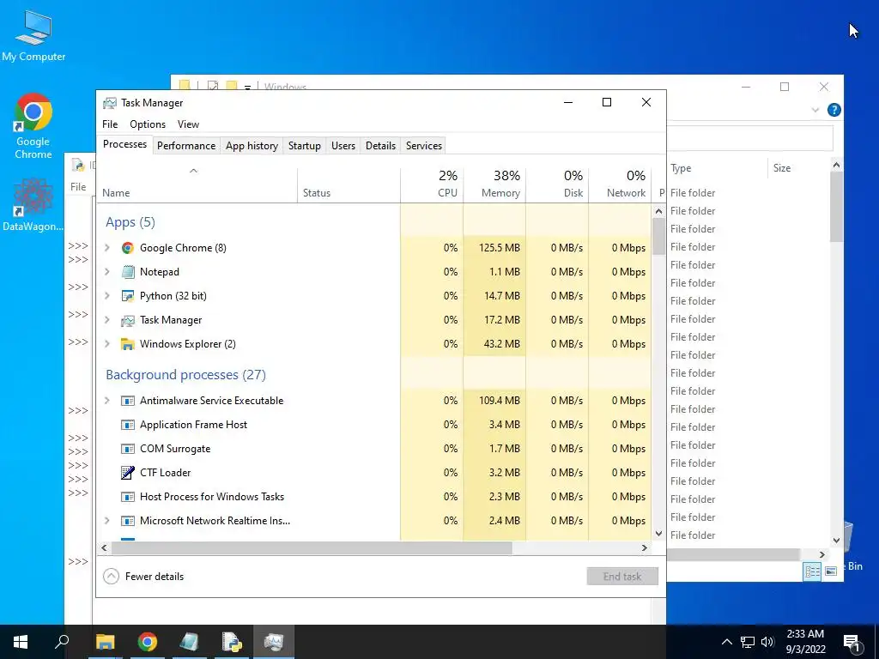Viewport: 879px width, 659px height.
Task: Click the Notepad process icon
Action: pyautogui.click(x=128, y=272)
